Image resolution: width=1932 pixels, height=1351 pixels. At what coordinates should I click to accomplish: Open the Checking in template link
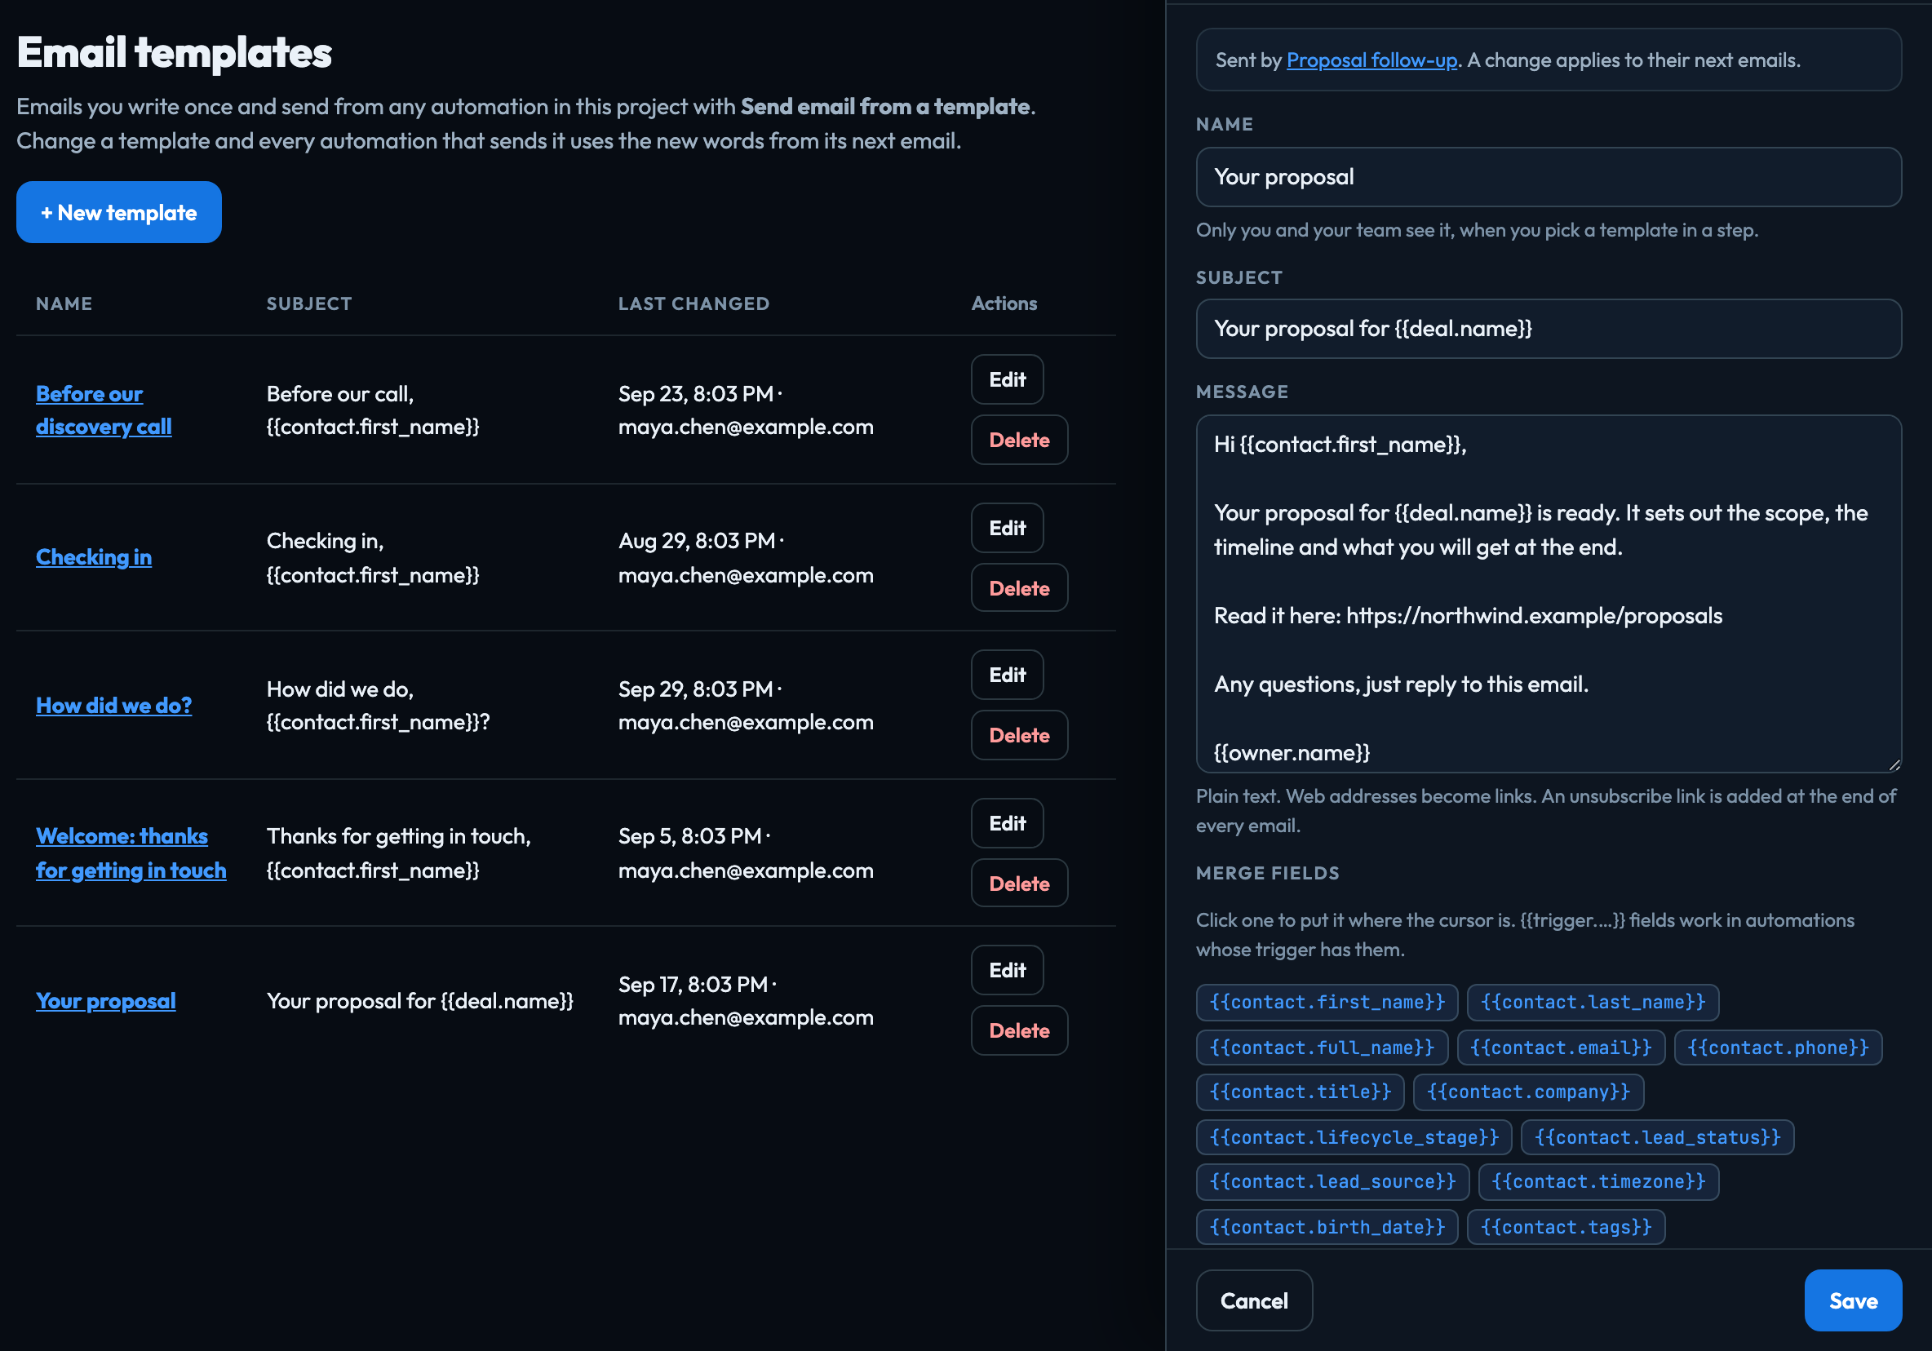[93, 557]
